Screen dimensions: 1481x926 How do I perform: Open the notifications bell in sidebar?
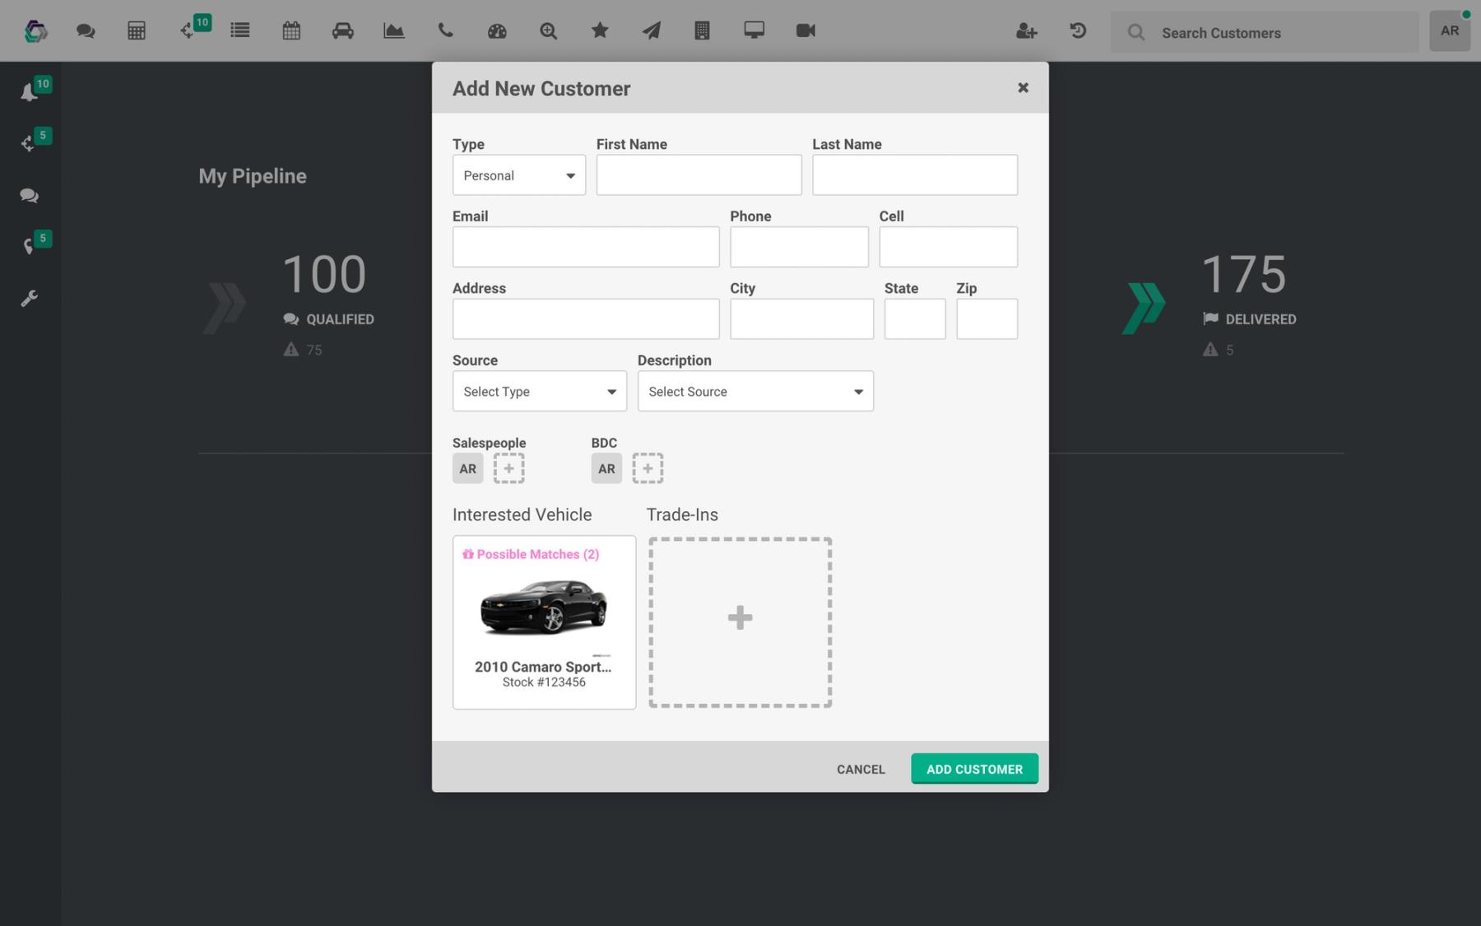tap(30, 92)
